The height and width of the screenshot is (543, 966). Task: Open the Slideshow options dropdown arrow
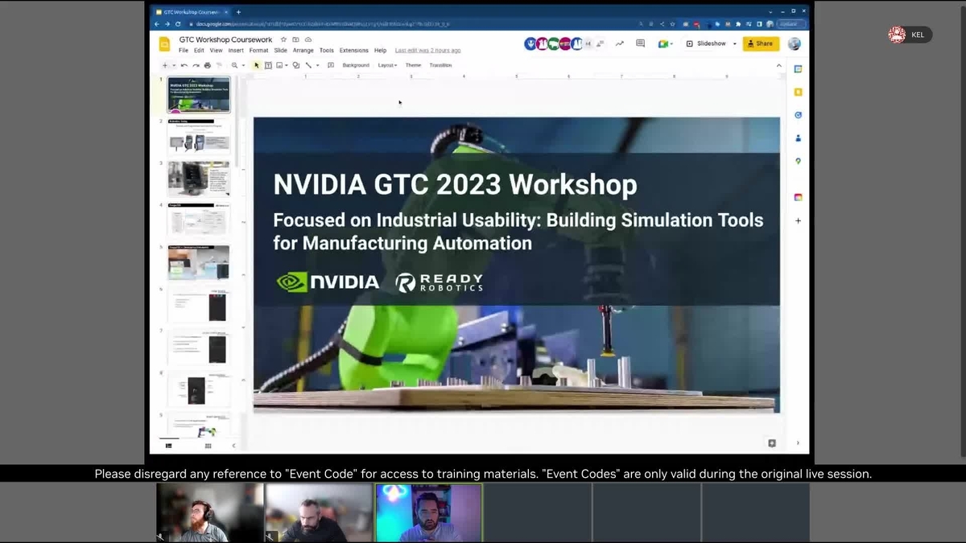pyautogui.click(x=734, y=43)
